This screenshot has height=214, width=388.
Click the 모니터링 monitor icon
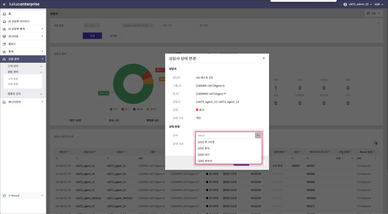pyautogui.click(x=4, y=36)
